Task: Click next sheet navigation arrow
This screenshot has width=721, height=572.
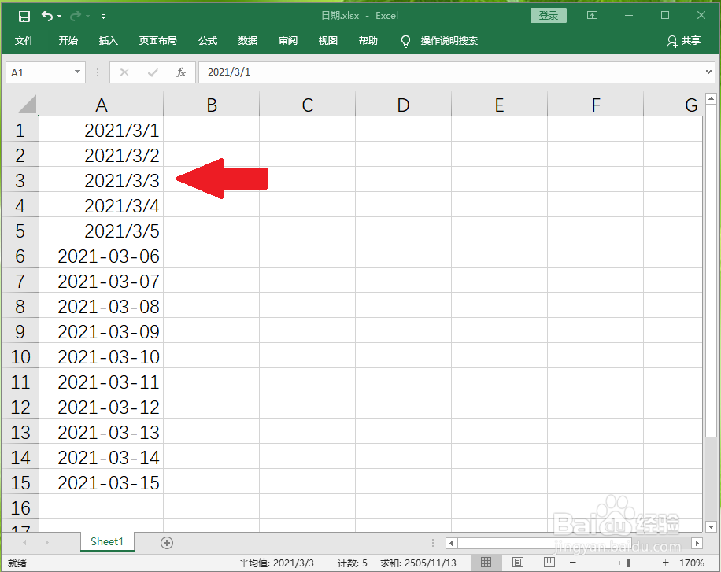Action: pyautogui.click(x=47, y=543)
